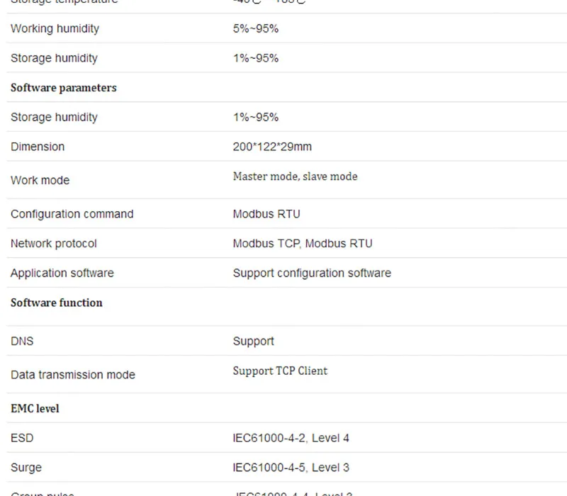The height and width of the screenshot is (496, 567).
Task: Click the Network protocol label
Action: (54, 244)
